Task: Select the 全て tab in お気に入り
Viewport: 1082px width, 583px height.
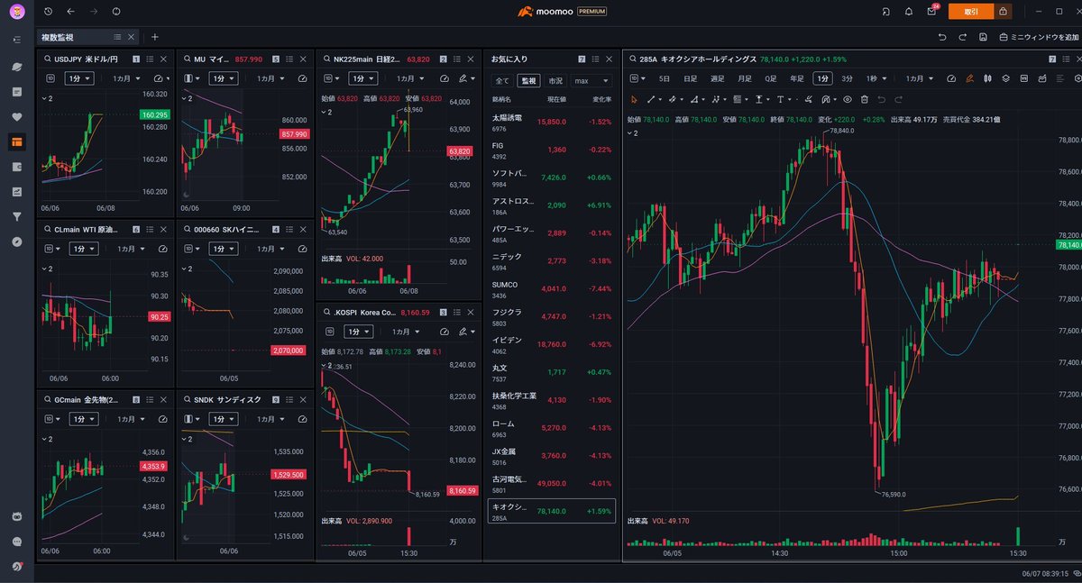Action: [x=502, y=80]
